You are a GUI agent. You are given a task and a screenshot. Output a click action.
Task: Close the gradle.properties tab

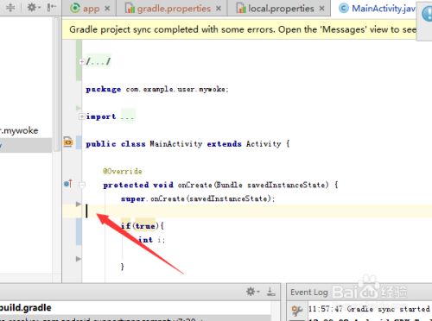[219, 9]
